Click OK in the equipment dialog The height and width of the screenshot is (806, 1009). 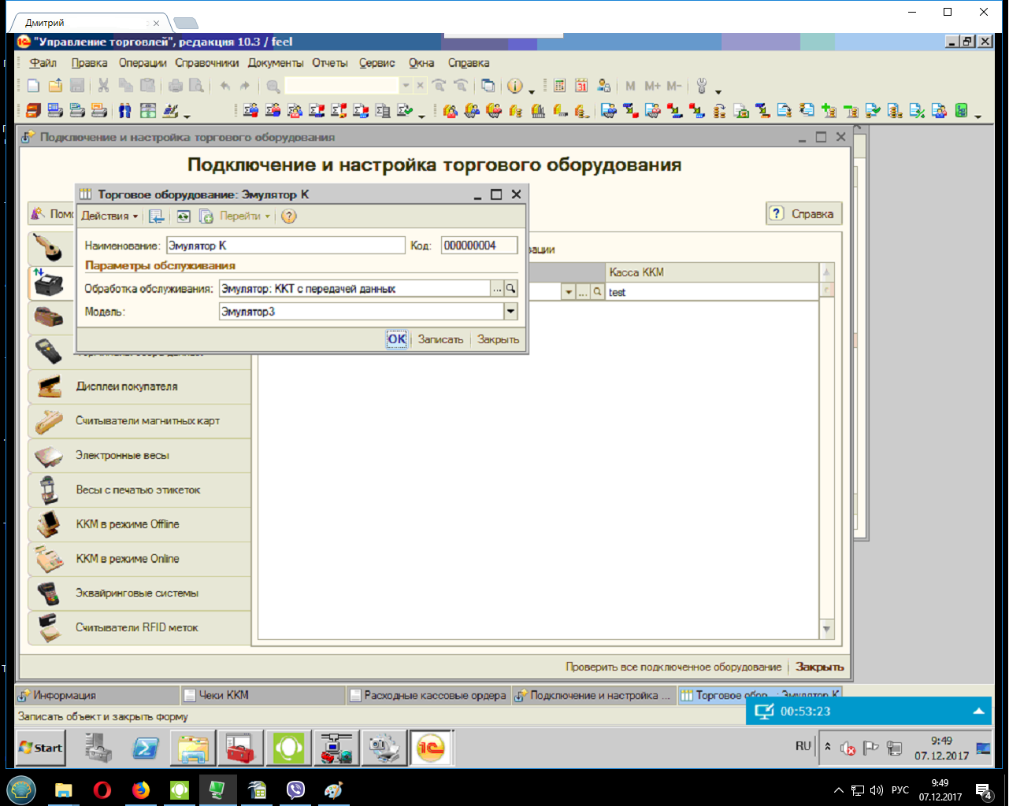(397, 339)
